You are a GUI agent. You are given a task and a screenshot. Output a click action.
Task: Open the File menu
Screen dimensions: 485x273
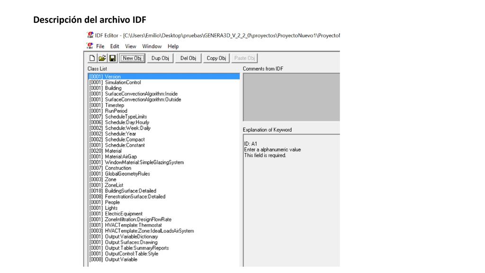pos(100,46)
